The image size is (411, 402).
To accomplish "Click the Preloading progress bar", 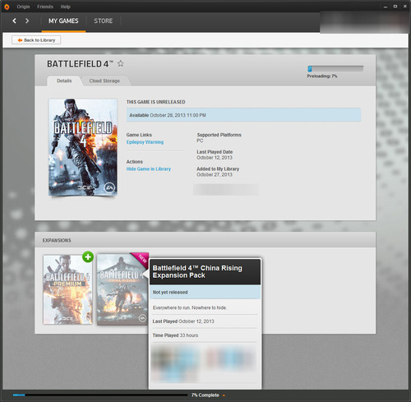I will 335,68.
